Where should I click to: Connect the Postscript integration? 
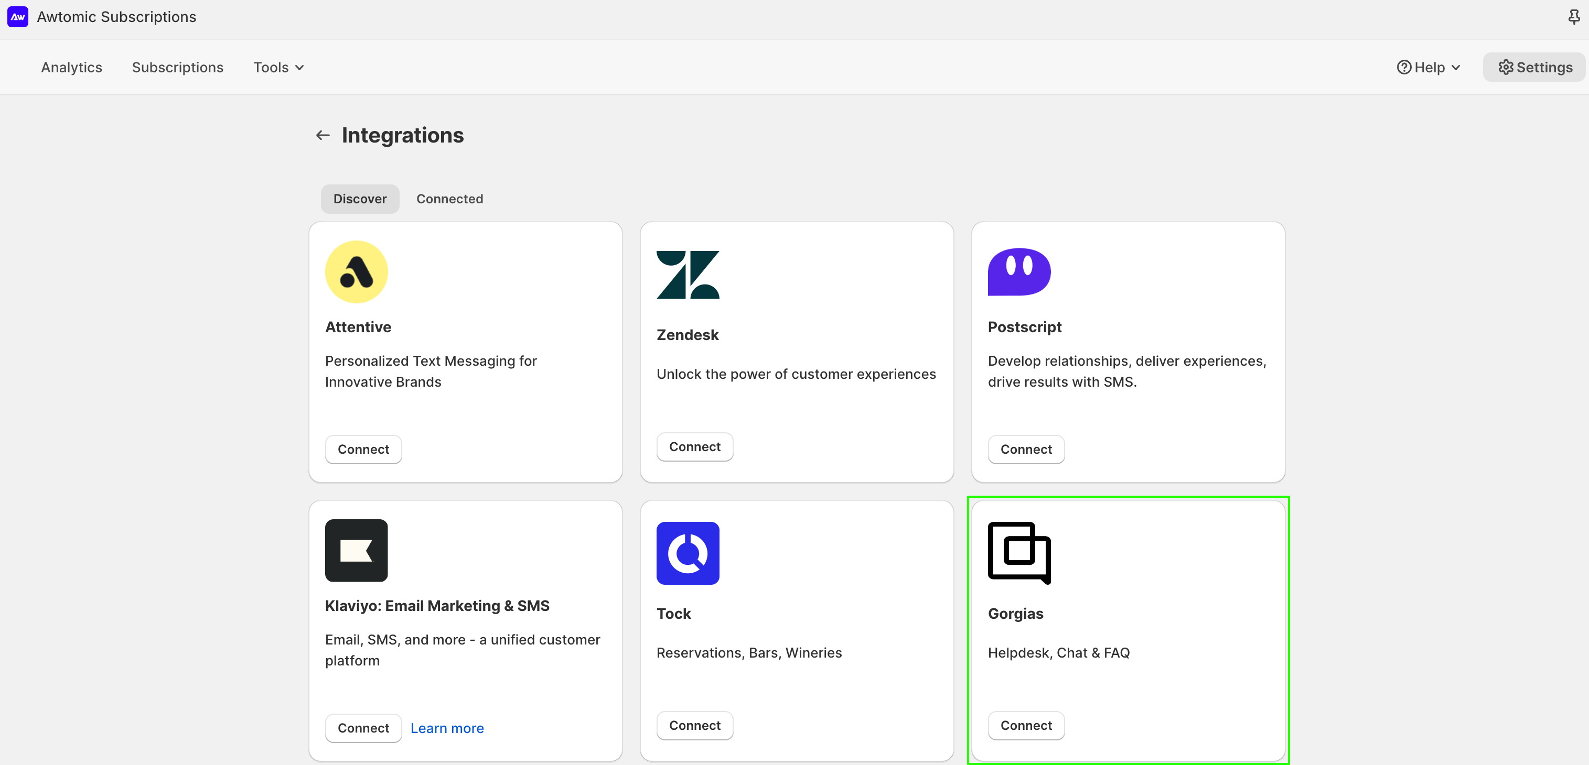(1026, 450)
